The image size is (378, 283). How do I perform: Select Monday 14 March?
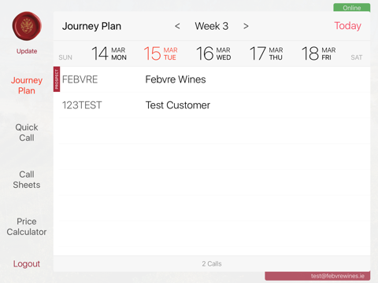(109, 53)
